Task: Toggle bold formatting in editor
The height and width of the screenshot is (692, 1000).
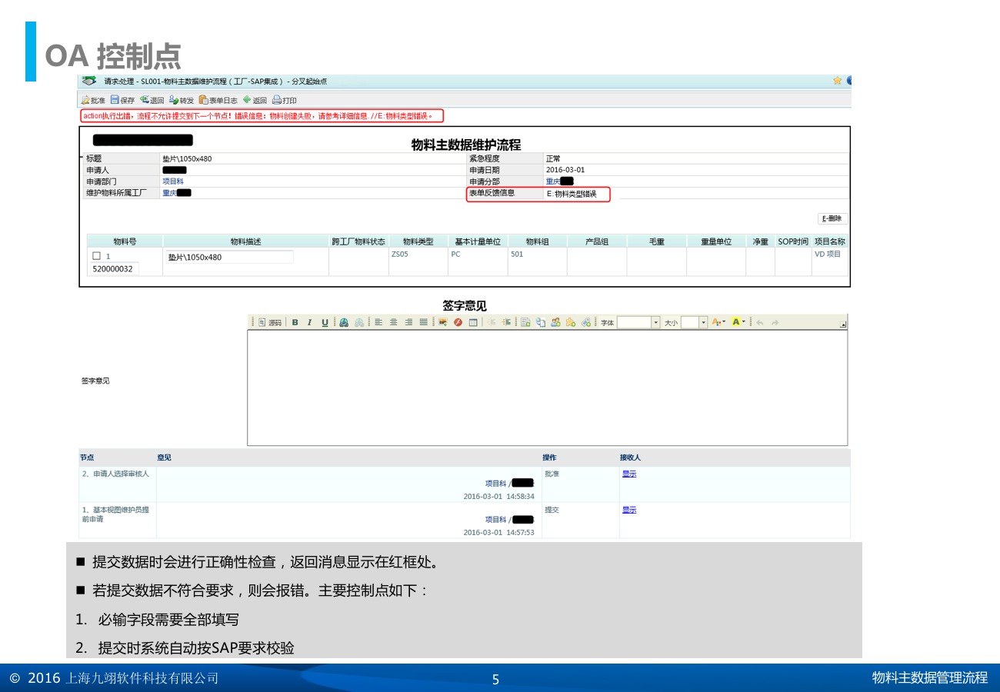Action: coord(295,322)
